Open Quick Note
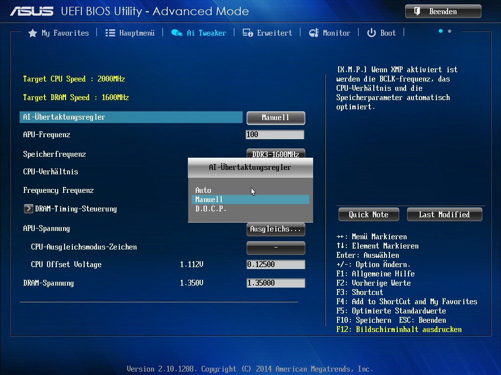501x375 pixels. coord(369,215)
